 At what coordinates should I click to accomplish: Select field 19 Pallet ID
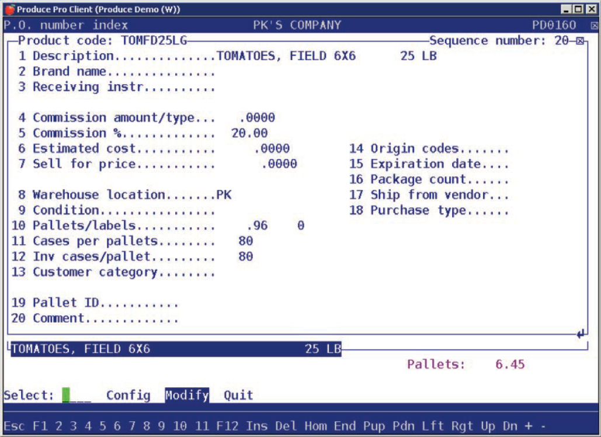[95, 303]
